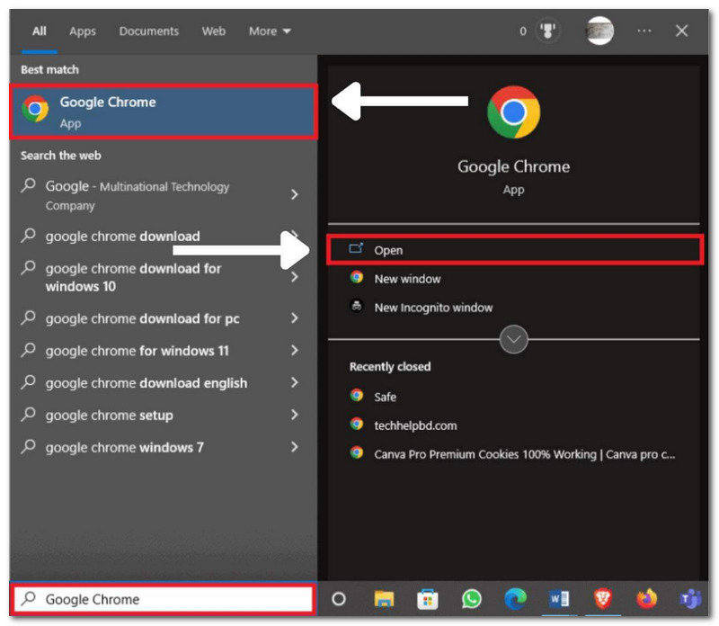The width and height of the screenshot is (719, 626).
Task: Open the three-dot options menu
Action: (x=644, y=31)
